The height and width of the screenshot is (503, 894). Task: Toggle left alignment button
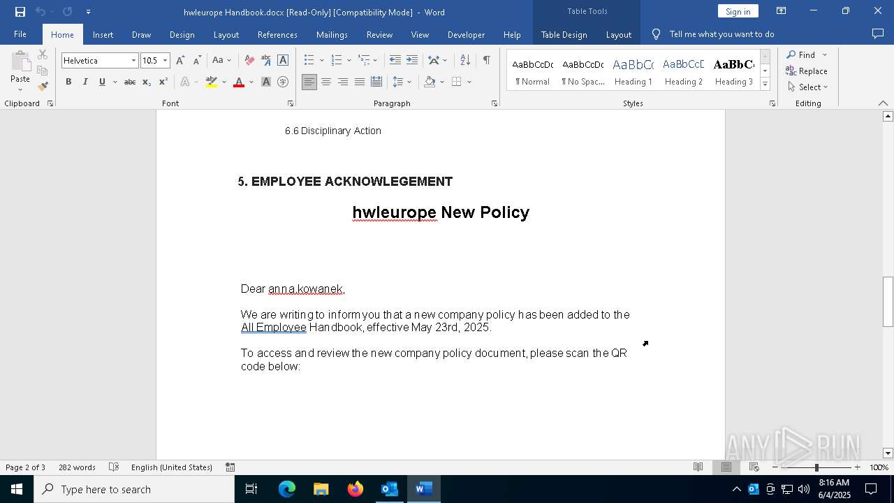tap(309, 82)
